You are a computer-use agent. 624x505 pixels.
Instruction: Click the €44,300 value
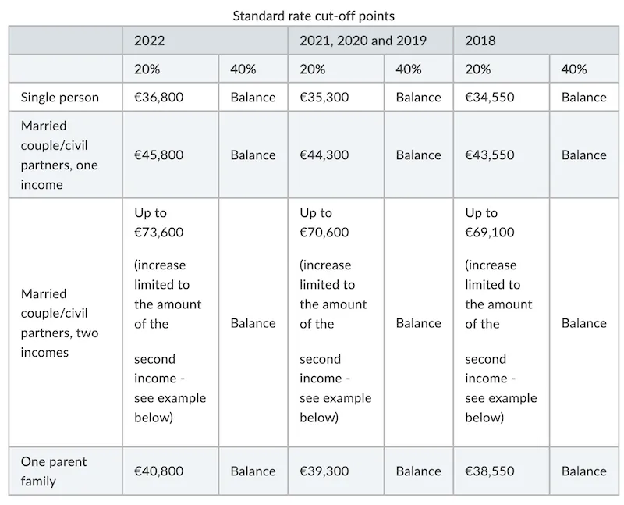[x=324, y=155]
